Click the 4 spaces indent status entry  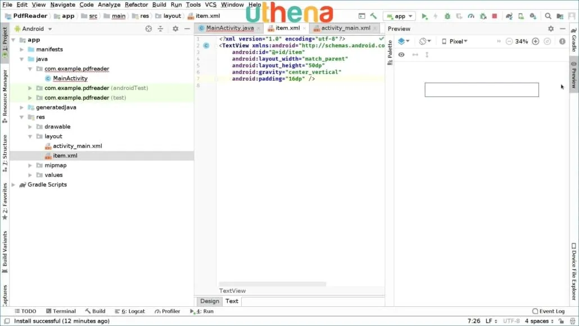tap(539, 321)
